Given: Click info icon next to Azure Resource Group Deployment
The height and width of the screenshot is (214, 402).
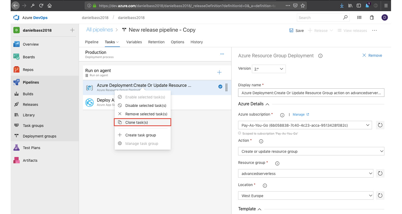Looking at the screenshot, I should point(320,56).
